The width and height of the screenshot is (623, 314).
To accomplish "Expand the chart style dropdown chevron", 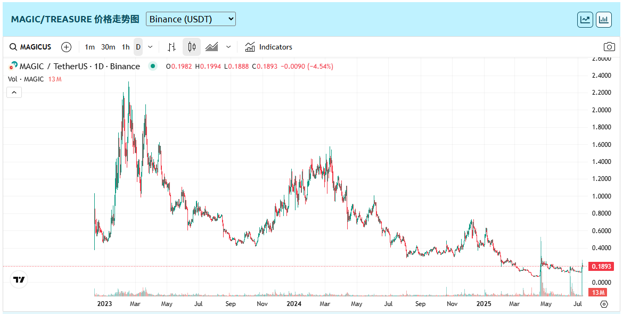I will [228, 47].
